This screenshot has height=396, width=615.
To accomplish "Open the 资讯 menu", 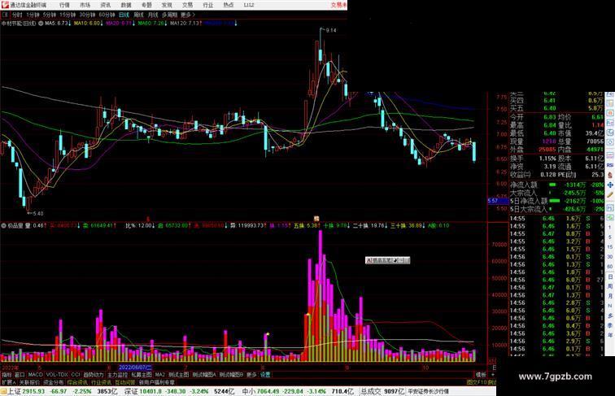I will [x=105, y=5].
